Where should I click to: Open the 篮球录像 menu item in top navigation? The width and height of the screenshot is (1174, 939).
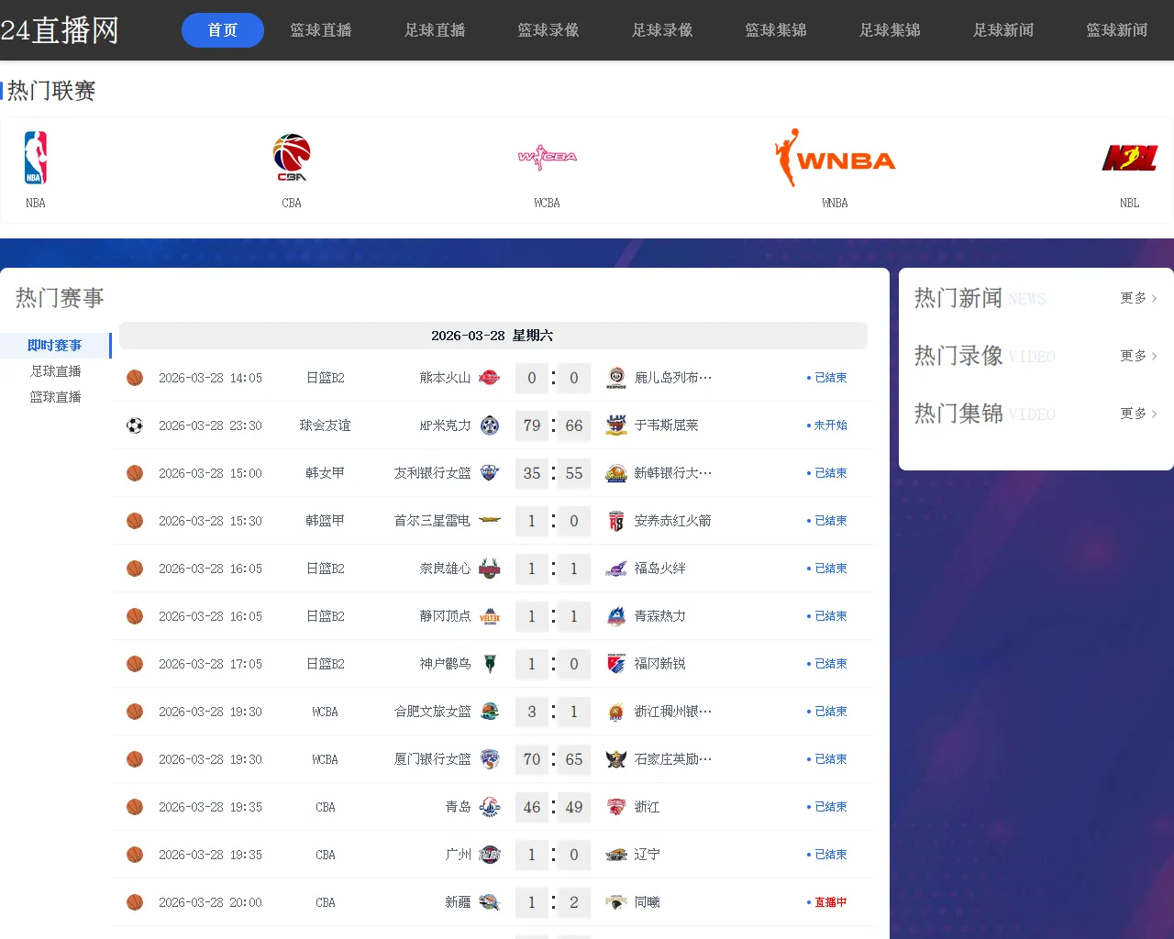coord(548,29)
